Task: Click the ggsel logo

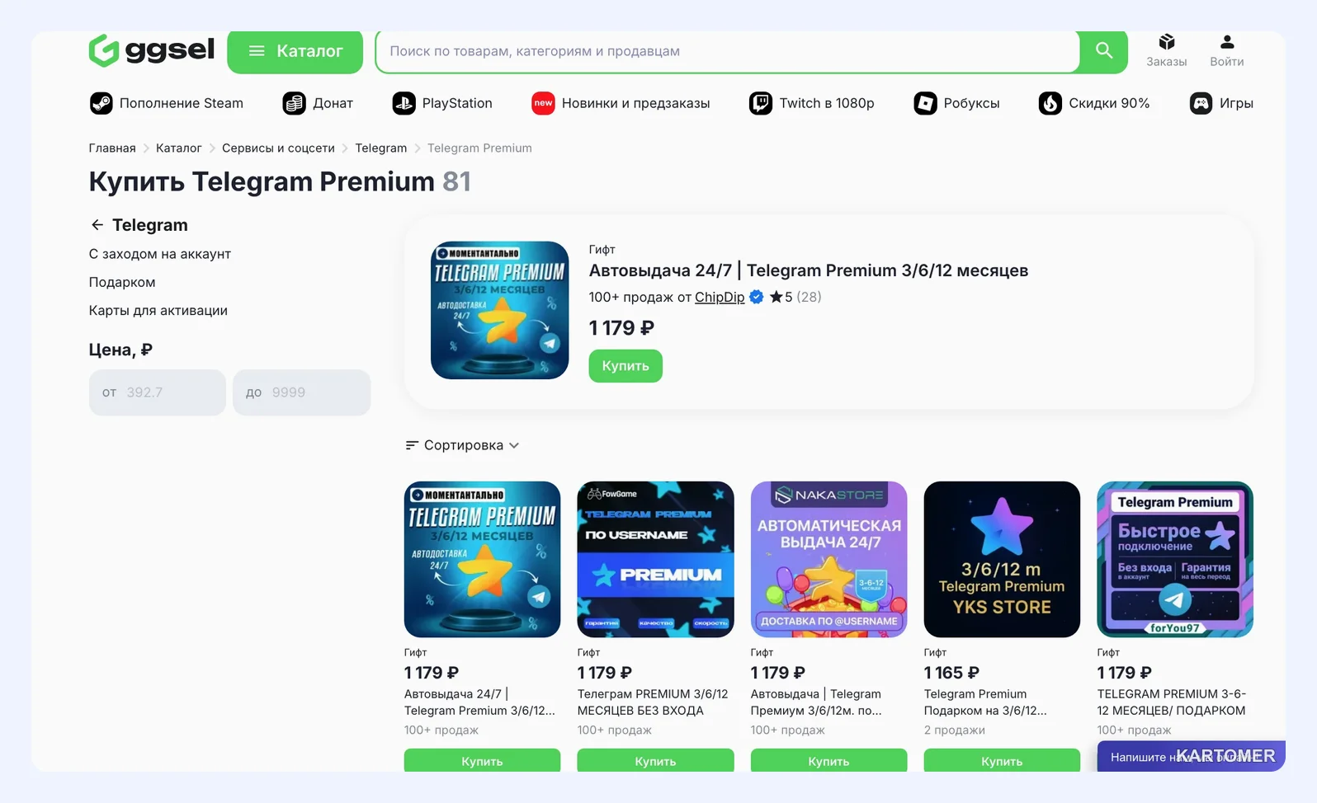Action: (152, 50)
